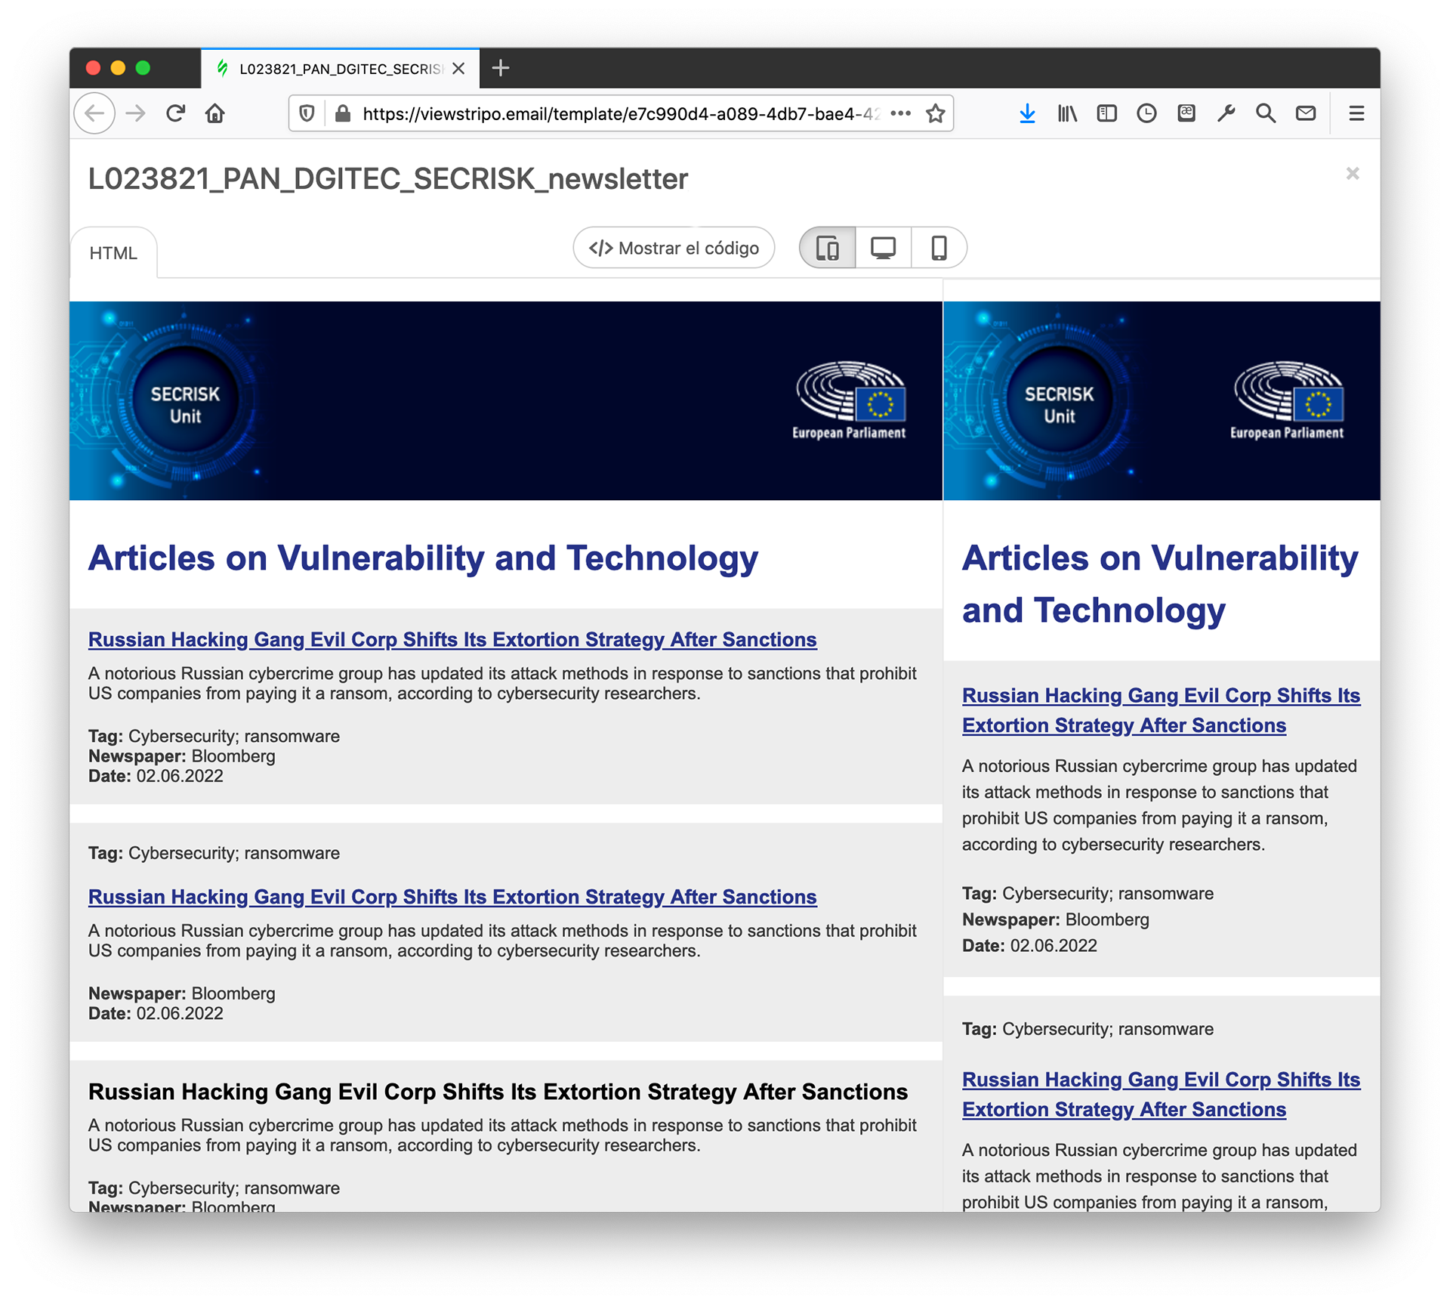The width and height of the screenshot is (1450, 1304).
Task: Open the HTML tab
Action: click(x=113, y=253)
